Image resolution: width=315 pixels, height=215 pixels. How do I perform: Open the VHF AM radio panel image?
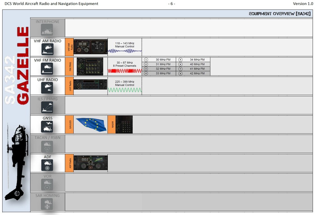click(91, 47)
